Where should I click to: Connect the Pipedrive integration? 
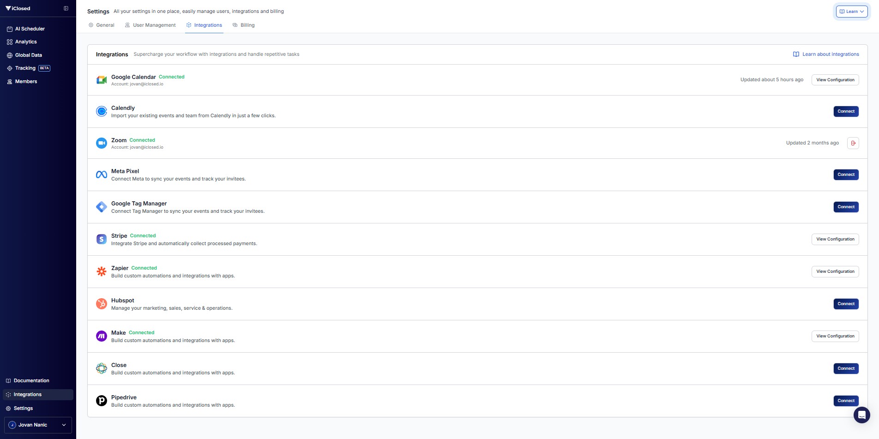pos(846,401)
